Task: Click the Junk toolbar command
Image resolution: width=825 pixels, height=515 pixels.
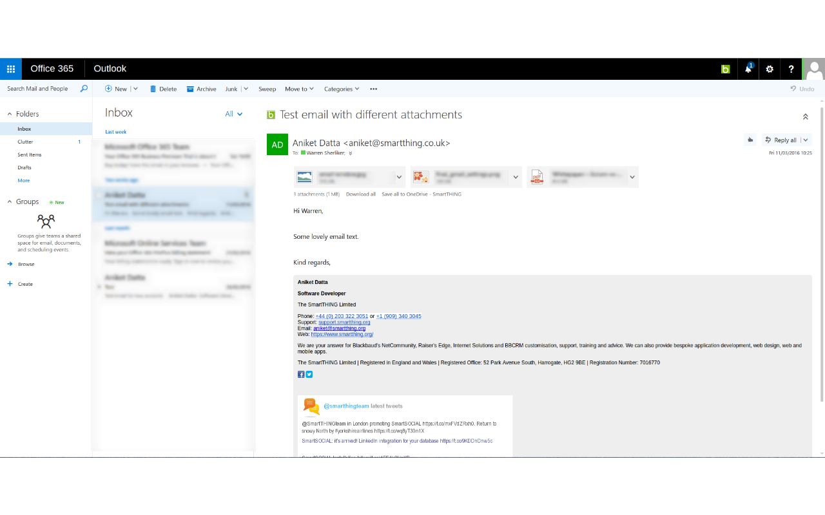Action: (231, 89)
